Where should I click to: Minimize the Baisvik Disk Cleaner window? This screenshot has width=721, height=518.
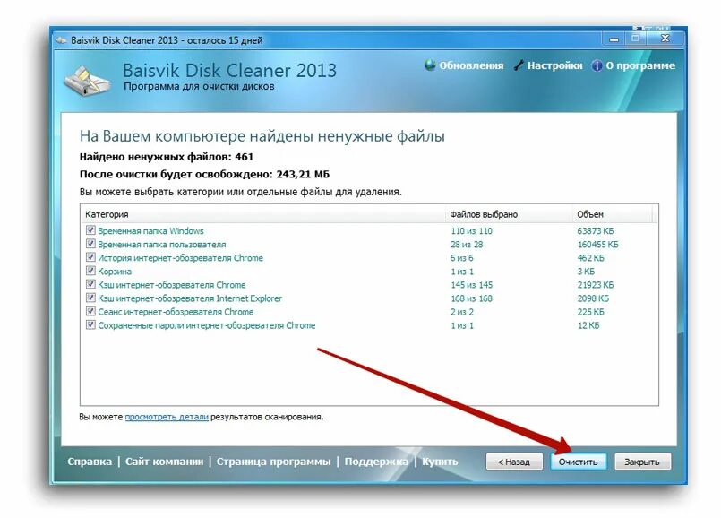tap(614, 39)
